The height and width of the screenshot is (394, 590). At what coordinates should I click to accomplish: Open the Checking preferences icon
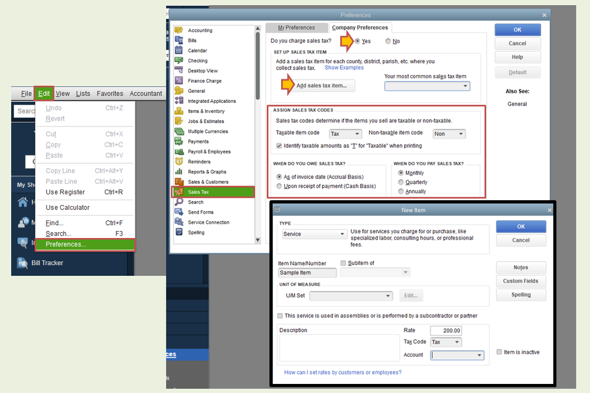179,61
